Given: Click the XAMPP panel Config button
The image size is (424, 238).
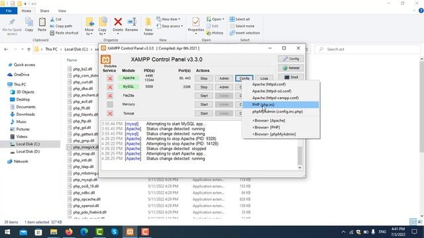Looking at the screenshot, I should point(291,59).
